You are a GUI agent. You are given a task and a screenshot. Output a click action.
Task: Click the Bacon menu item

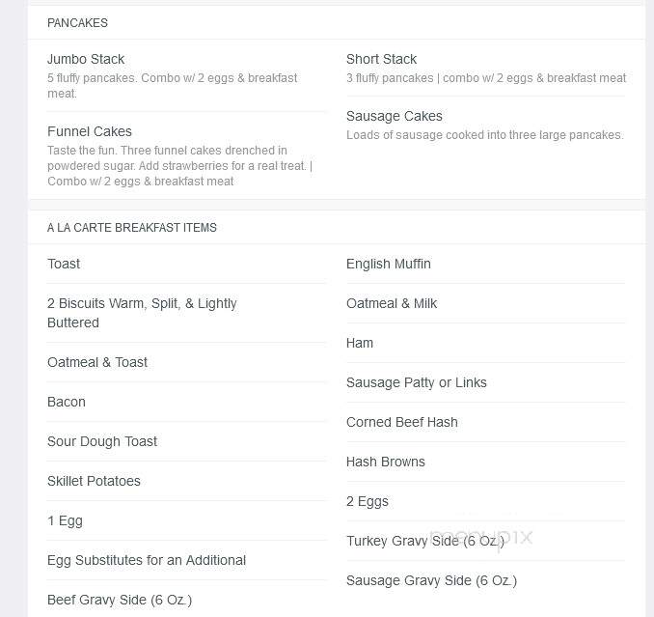click(67, 402)
